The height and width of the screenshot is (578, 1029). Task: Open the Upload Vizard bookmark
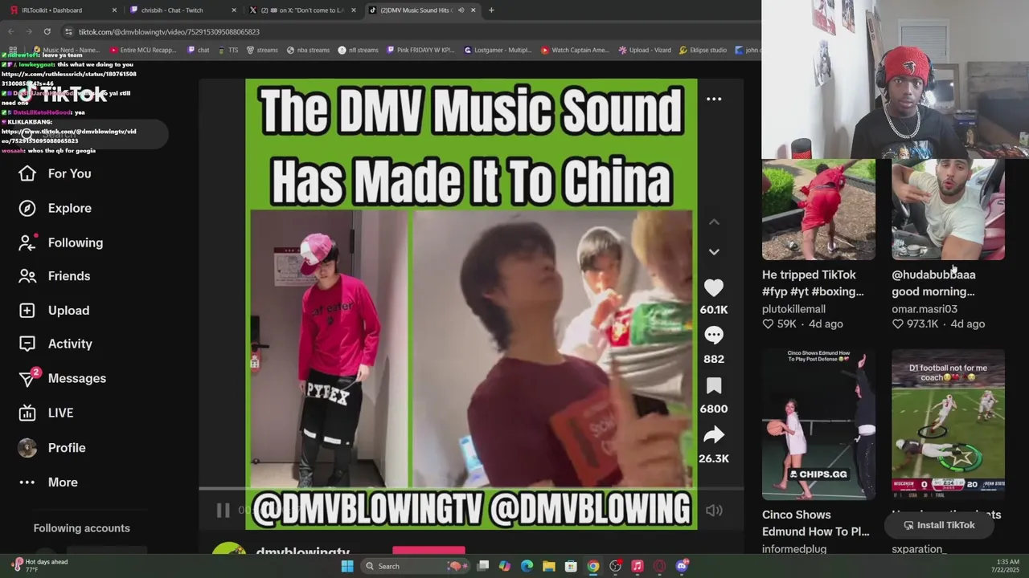click(x=646, y=50)
